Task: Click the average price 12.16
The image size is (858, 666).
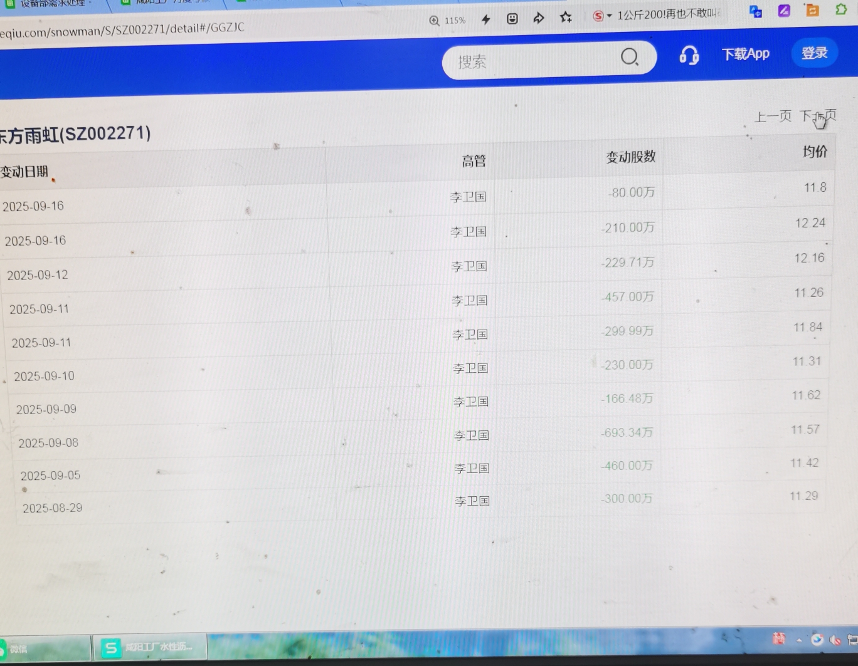Action: pos(810,258)
